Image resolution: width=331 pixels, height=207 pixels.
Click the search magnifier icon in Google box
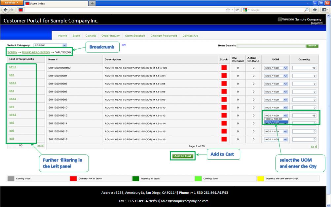(306, 10)
